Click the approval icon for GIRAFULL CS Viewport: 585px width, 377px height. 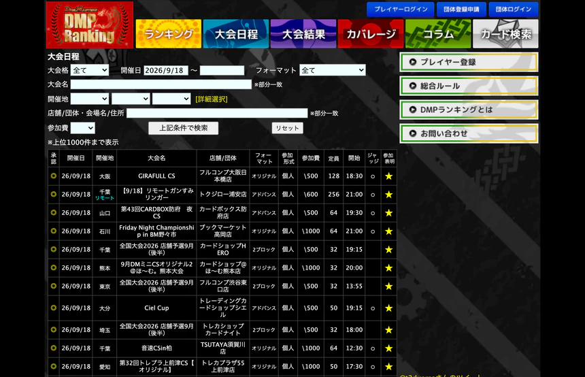tap(54, 176)
